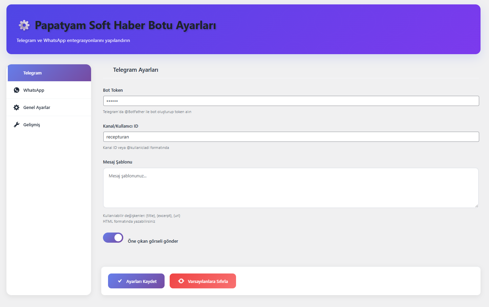Click the Telegram Ayarları section heading

(x=135, y=70)
